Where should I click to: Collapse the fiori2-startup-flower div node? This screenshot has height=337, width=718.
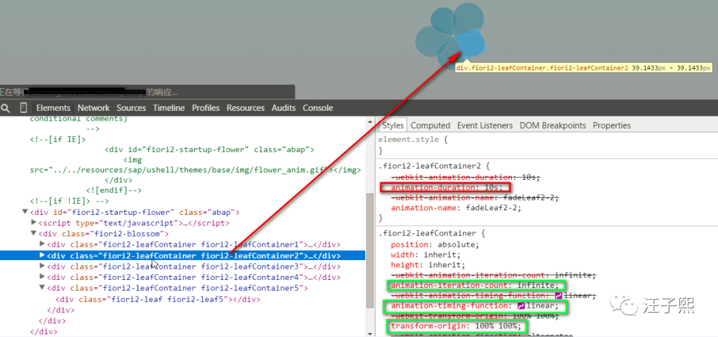coord(25,212)
